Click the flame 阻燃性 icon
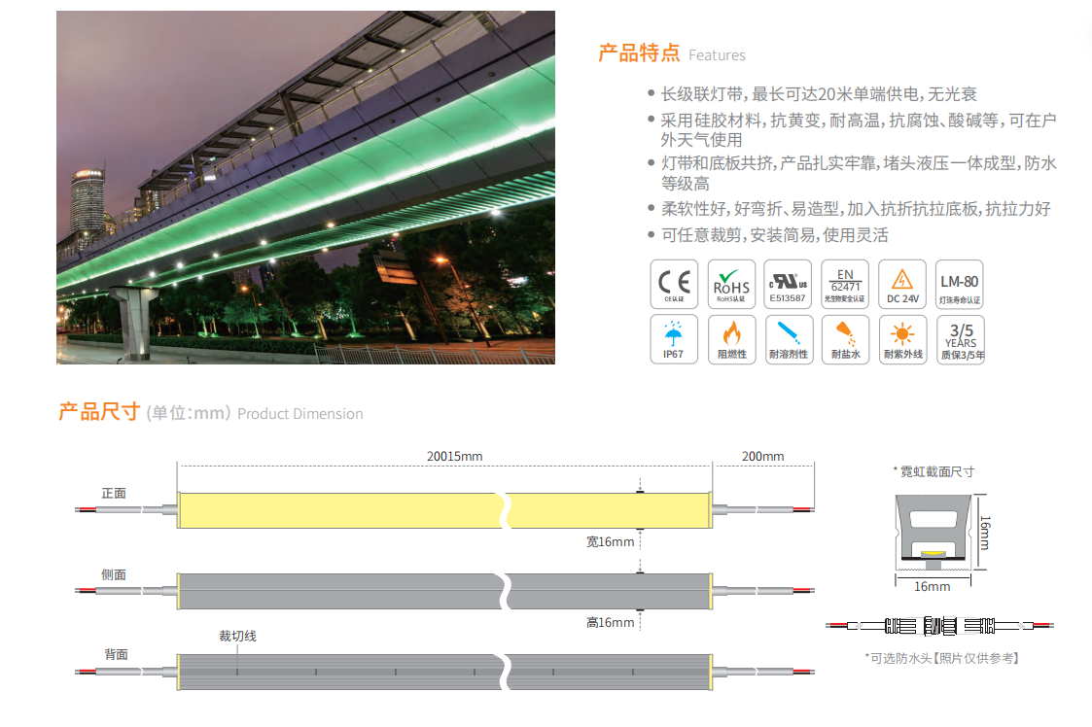Viewport: 1092px width, 727px height. click(731, 340)
